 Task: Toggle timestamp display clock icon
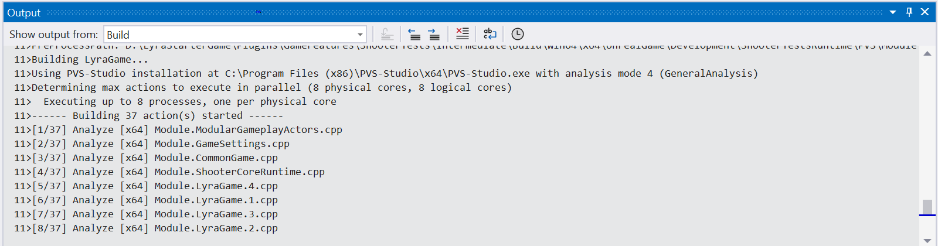point(517,34)
